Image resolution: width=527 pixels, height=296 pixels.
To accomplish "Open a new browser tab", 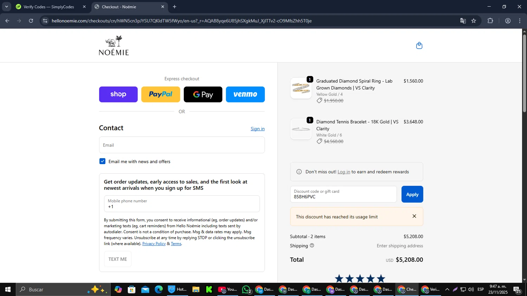I will click(175, 7).
